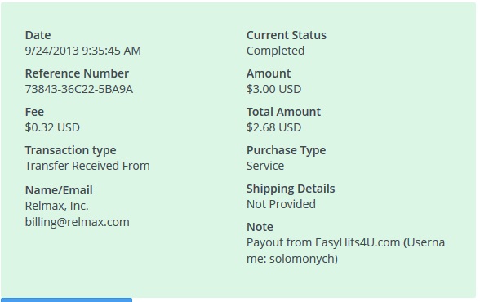Select the date value 9/24/2013 9:35:45 AM

pyautogui.click(x=83, y=51)
